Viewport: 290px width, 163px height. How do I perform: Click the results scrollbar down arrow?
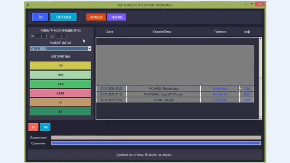click(261, 118)
